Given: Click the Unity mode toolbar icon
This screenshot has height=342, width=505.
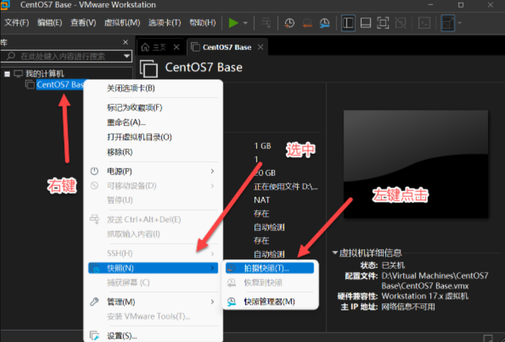Looking at the screenshot, I should 400,23.
